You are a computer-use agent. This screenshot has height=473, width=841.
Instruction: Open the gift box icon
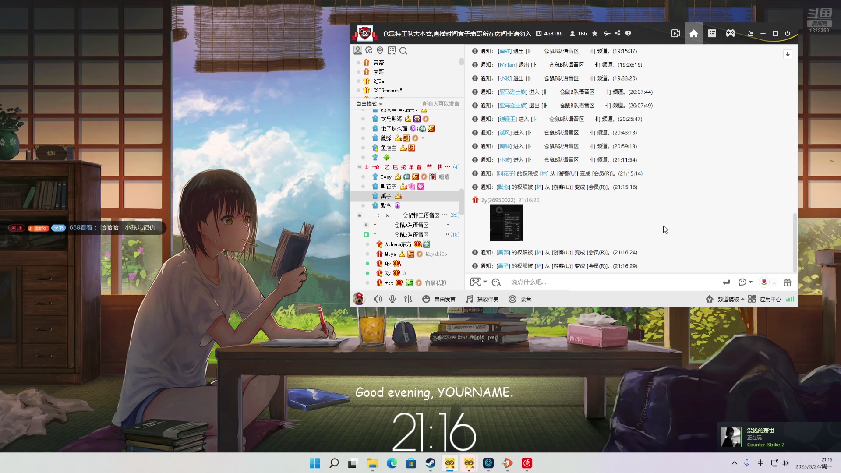tap(788, 282)
